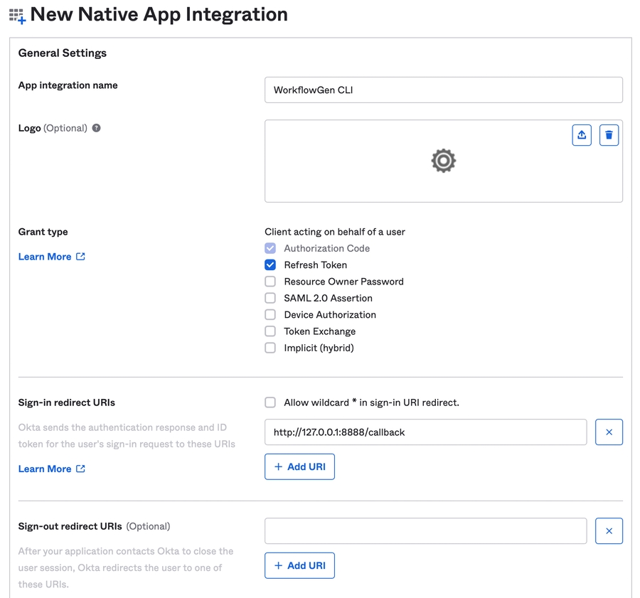Click Add URI under sign-out redirect
The width and height of the screenshot is (640, 598).
click(299, 566)
